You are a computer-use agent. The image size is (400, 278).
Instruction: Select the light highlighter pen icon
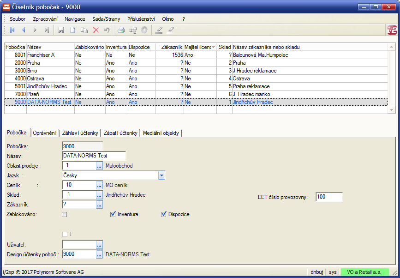coord(170,30)
